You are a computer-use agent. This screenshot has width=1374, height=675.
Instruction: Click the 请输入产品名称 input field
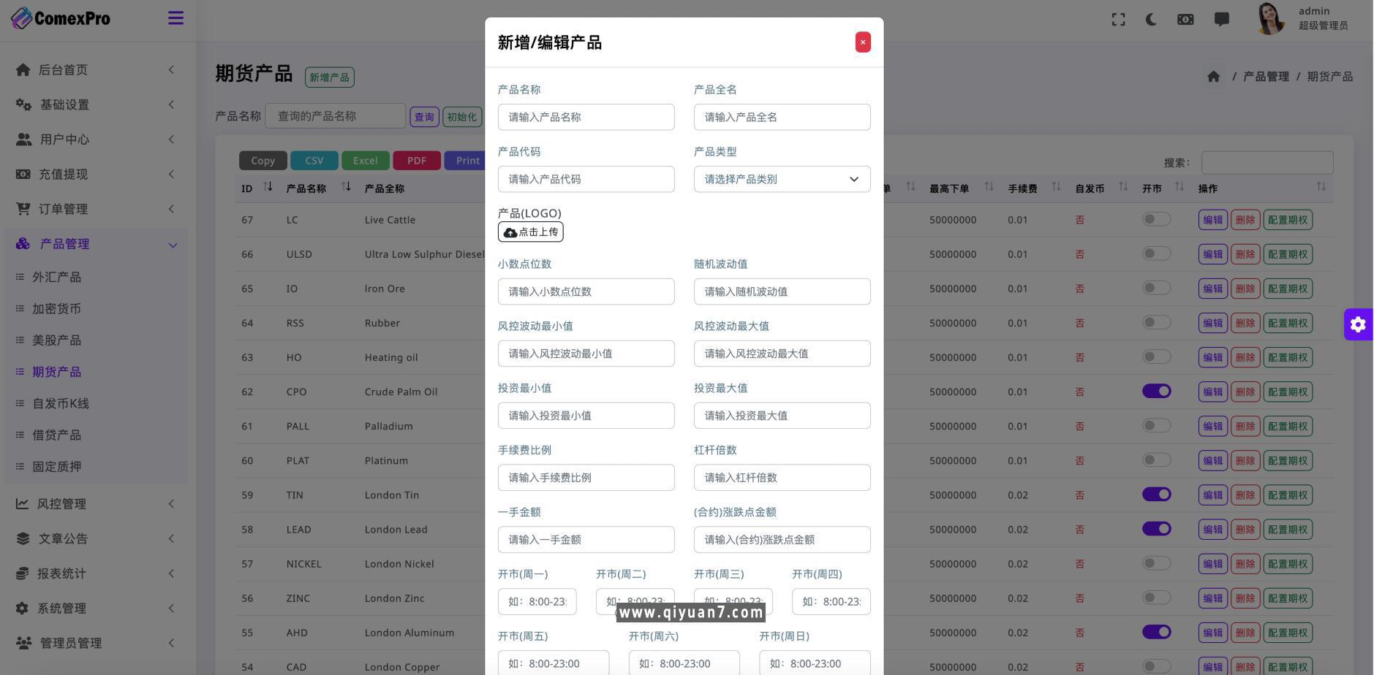point(586,117)
